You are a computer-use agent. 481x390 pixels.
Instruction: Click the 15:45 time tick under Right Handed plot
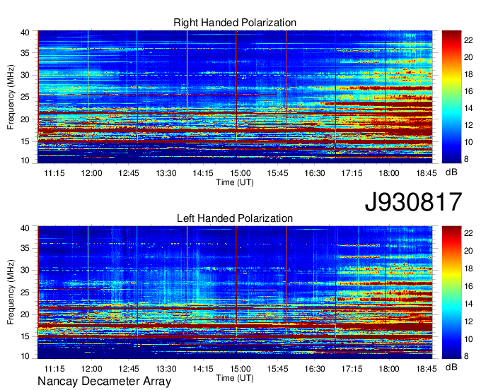click(x=277, y=173)
